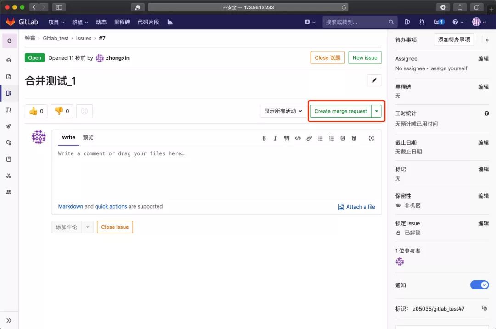
Task: Open the Members sidebar icon
Action: click(9, 192)
